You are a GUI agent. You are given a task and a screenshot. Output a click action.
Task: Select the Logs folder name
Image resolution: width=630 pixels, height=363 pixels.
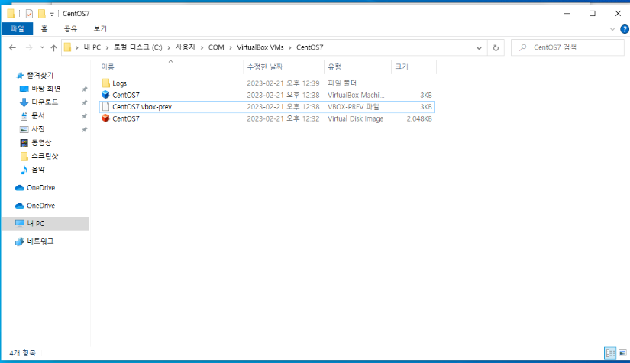(x=119, y=83)
